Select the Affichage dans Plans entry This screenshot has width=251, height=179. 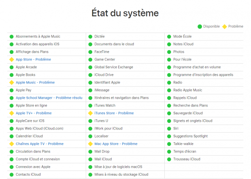[x=32, y=52]
